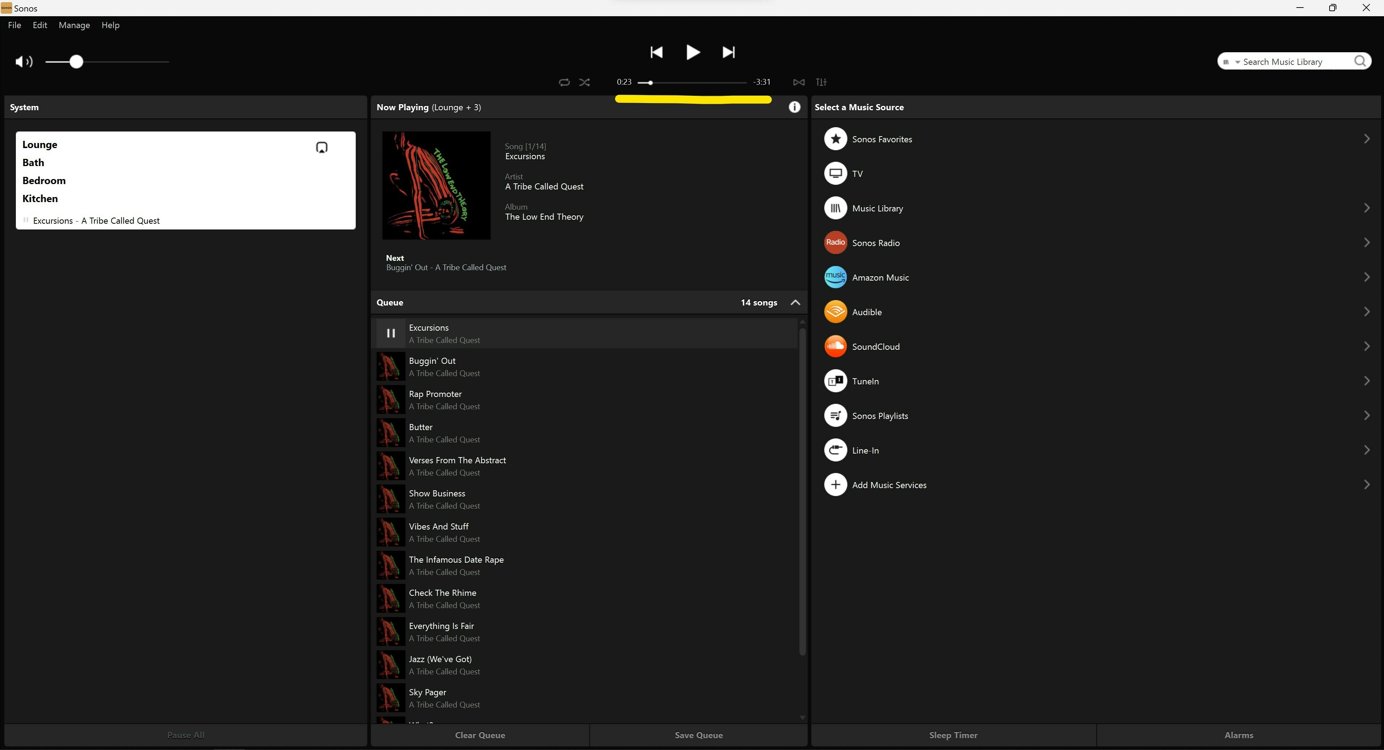
Task: Skip to the previous track
Action: [656, 52]
